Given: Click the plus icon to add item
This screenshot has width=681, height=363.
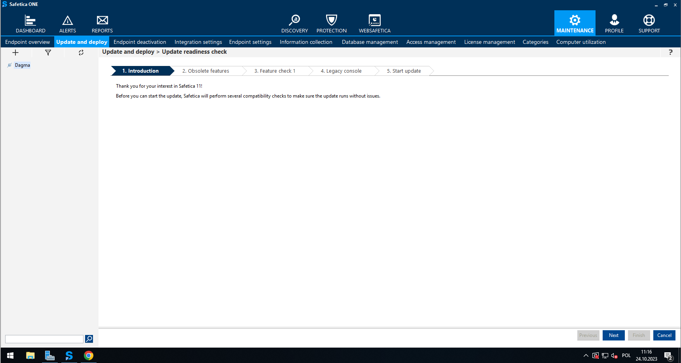Looking at the screenshot, I should tap(15, 53).
